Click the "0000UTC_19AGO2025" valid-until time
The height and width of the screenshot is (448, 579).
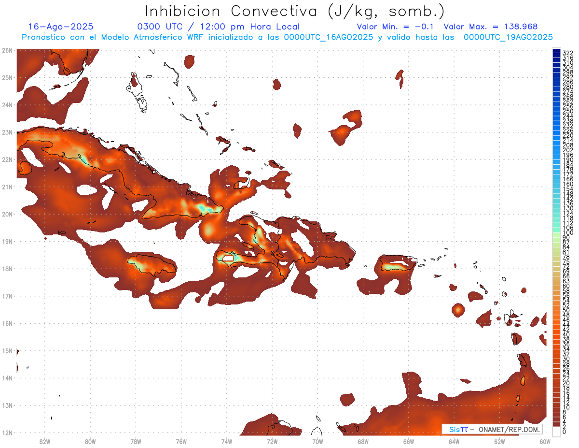[x=508, y=37]
